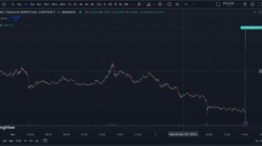
Task: Switch to the 15m timeframe
Action: click(x=46, y=4)
